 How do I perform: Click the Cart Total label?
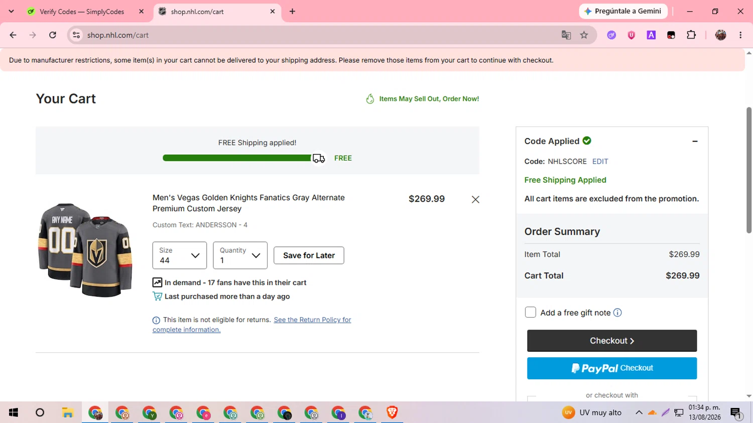[544, 275]
